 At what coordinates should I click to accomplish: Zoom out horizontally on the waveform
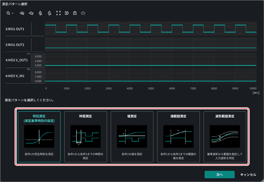[x=31, y=13]
